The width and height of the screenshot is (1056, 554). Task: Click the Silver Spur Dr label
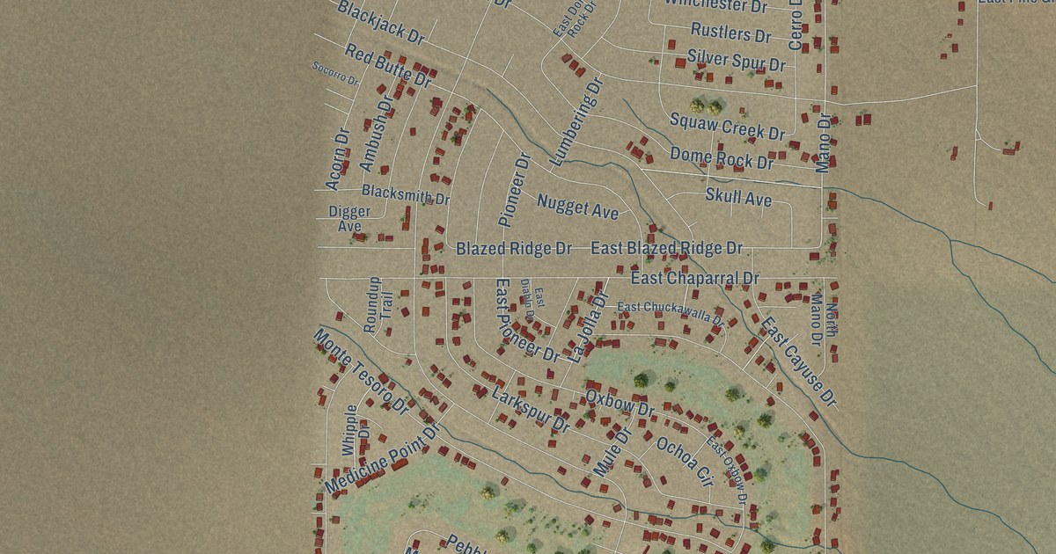click(737, 61)
